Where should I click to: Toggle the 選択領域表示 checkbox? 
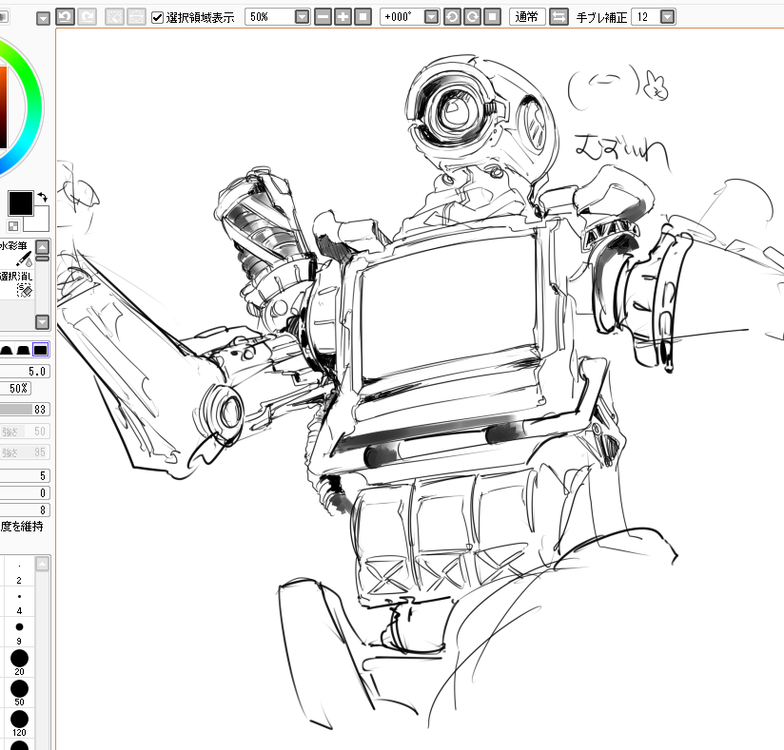[157, 17]
